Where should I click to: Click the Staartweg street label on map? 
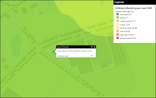click(94, 90)
